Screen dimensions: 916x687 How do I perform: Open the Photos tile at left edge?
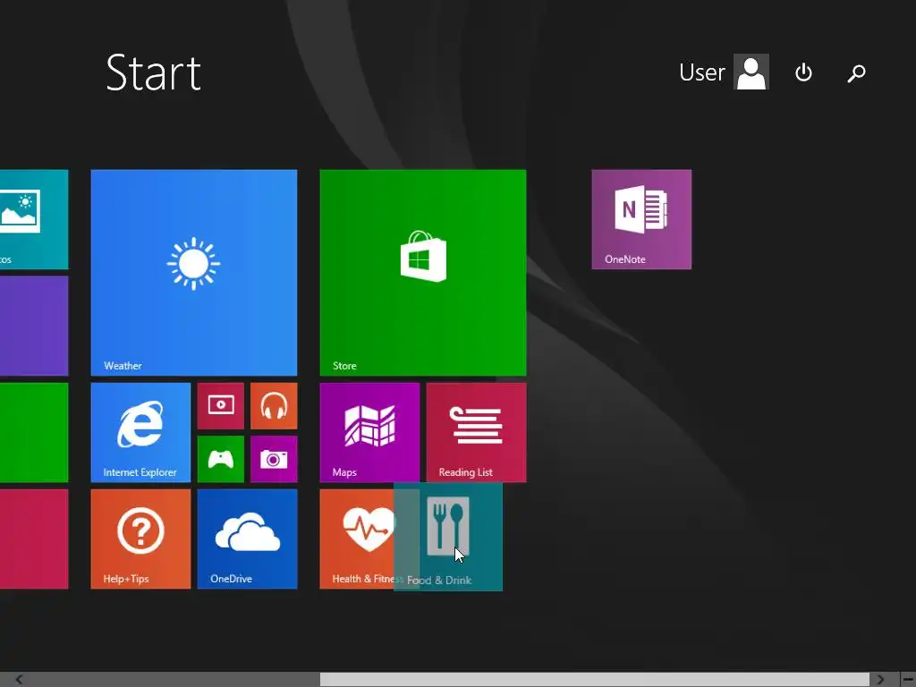pos(34,220)
